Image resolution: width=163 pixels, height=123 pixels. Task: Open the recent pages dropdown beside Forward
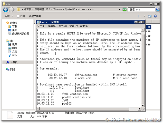15,10
